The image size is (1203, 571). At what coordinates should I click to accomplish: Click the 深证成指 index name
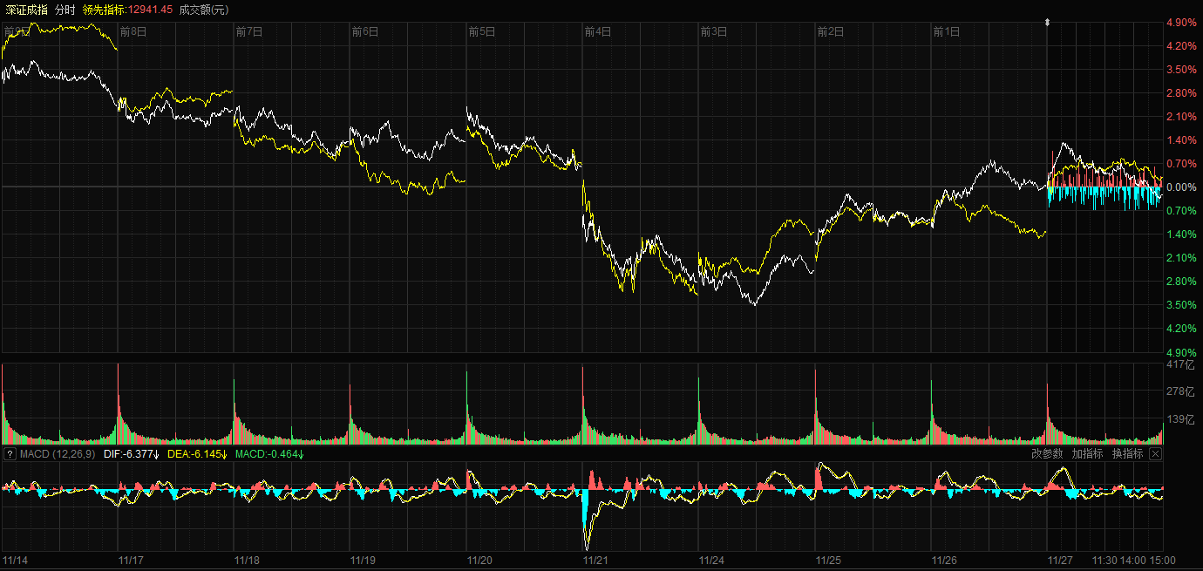(26, 10)
